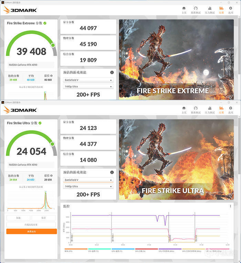This screenshot has height=263, width=241.
Task: Open Home (主页) in the Fire Strike Extreme window
Action: [x=184, y=10]
